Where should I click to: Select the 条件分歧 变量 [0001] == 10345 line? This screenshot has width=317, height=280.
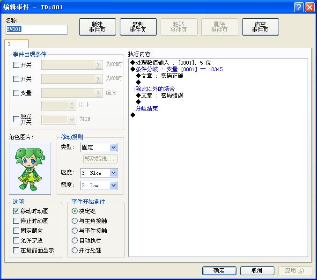(177, 69)
